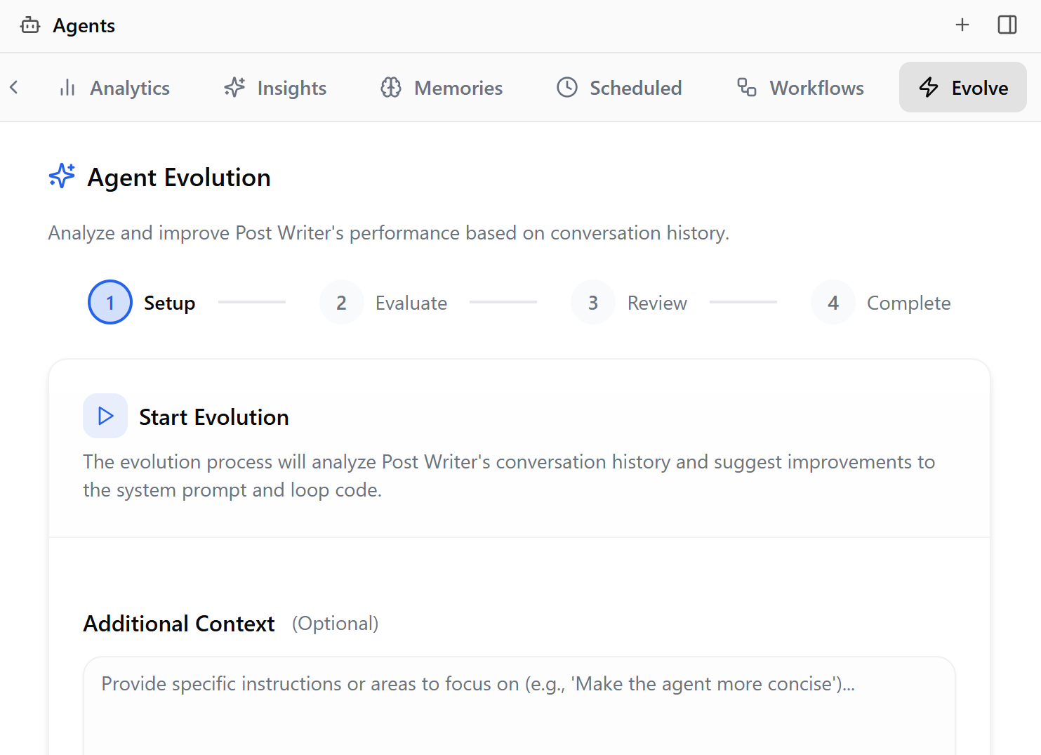Click step 3 Review indicator
The height and width of the screenshot is (755, 1041).
593,303
